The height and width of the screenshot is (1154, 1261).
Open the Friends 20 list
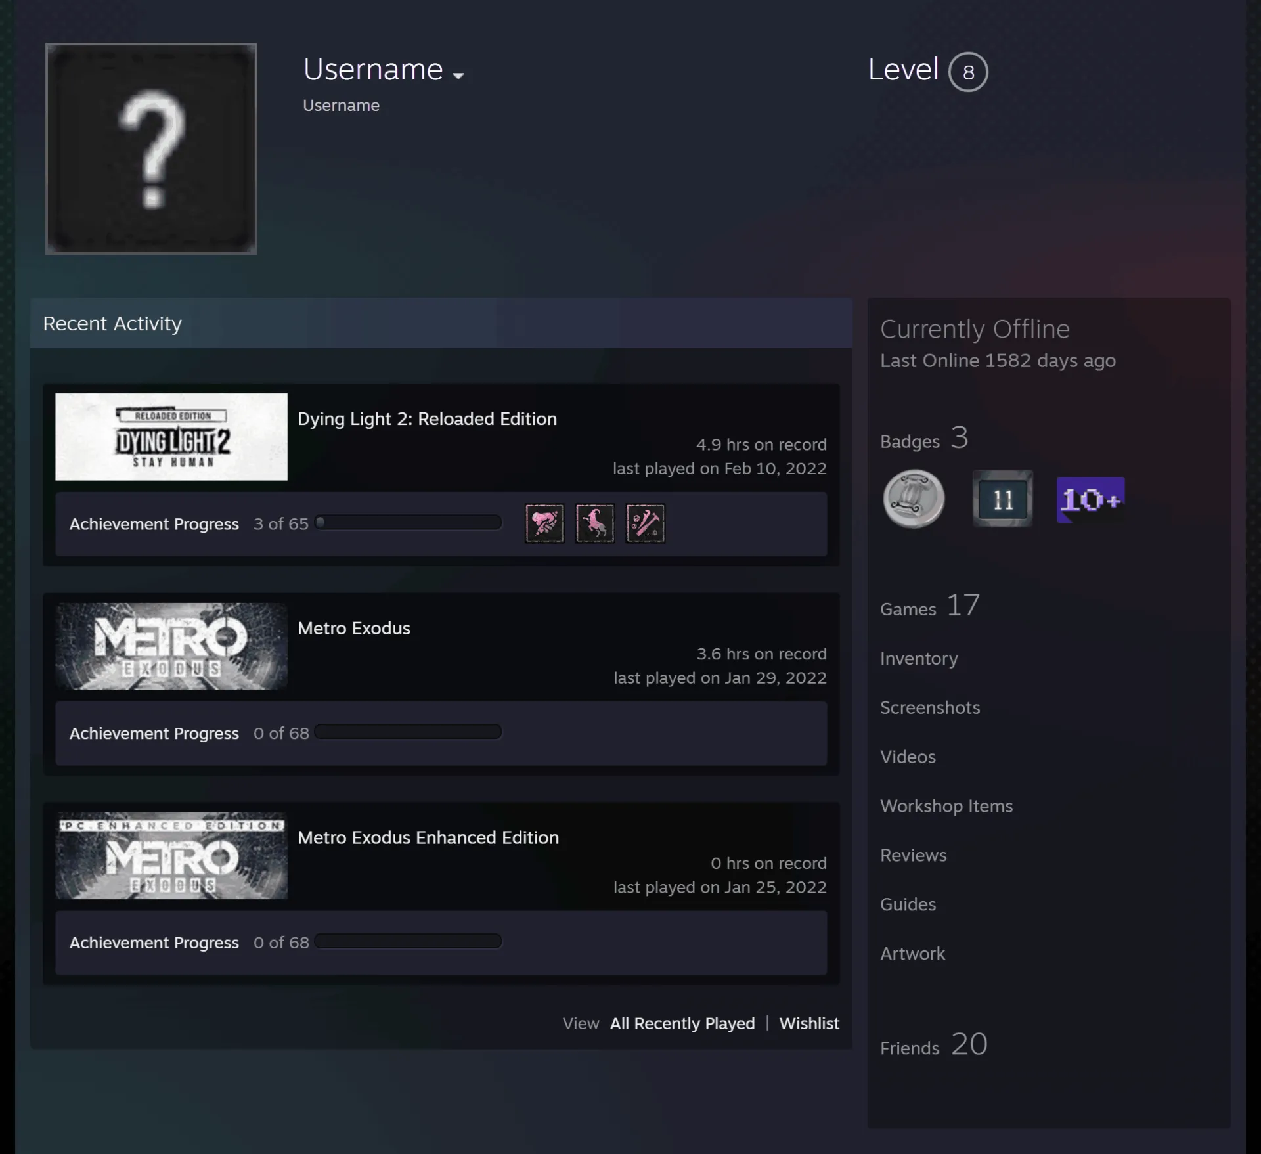[x=934, y=1044]
